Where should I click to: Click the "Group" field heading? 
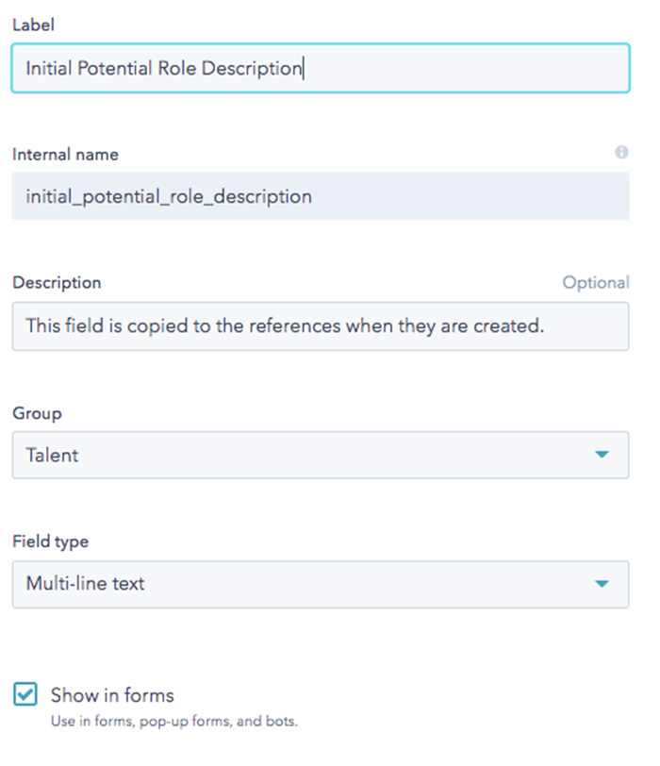click(x=37, y=413)
